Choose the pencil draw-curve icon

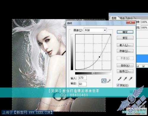(x=109, y=81)
